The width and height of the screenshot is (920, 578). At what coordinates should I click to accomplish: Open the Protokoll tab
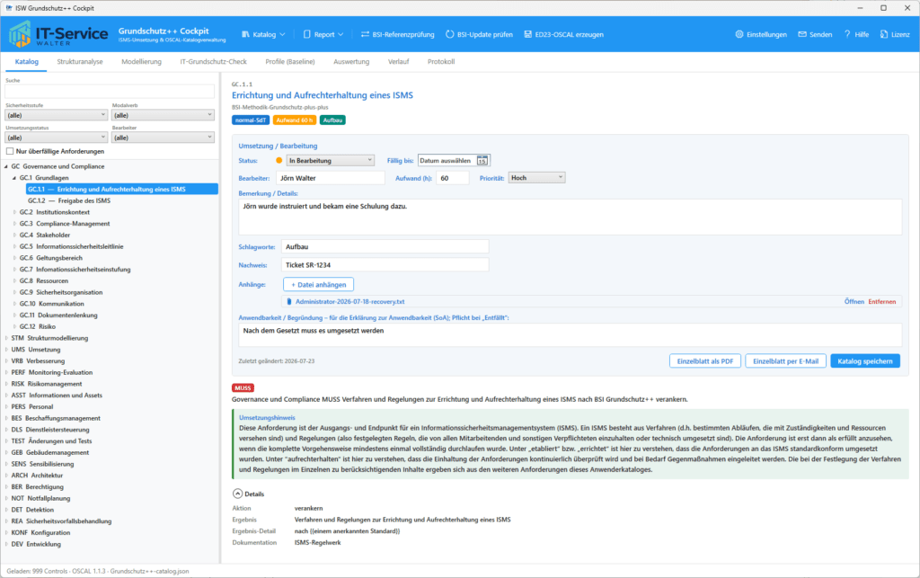point(440,62)
